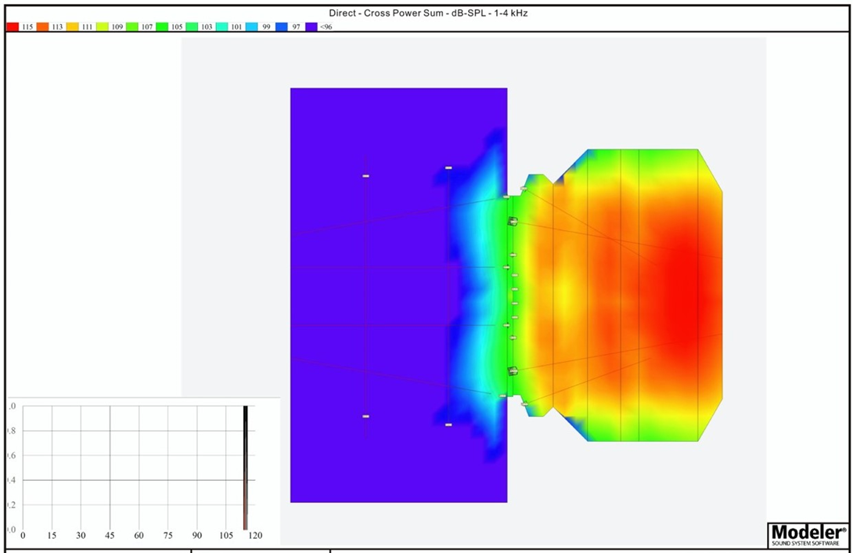Click the Direct - Cross Power Sum title text
The height and width of the screenshot is (553, 853).
(427, 13)
